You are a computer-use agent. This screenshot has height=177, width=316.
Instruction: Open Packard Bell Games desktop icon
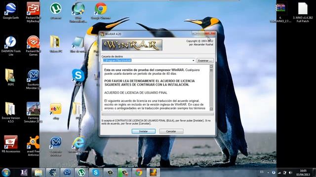(33, 46)
